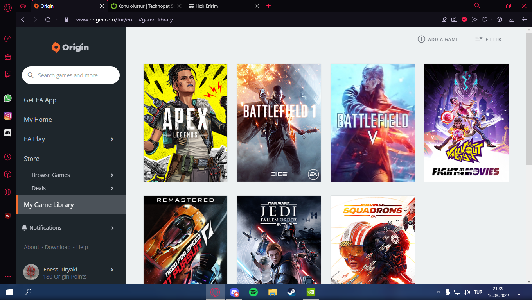
Task: Select My Game Library in the sidebar
Action: pyautogui.click(x=71, y=205)
